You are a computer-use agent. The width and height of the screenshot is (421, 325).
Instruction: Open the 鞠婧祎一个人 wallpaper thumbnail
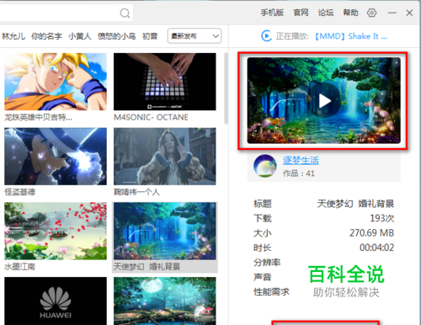(x=165, y=157)
